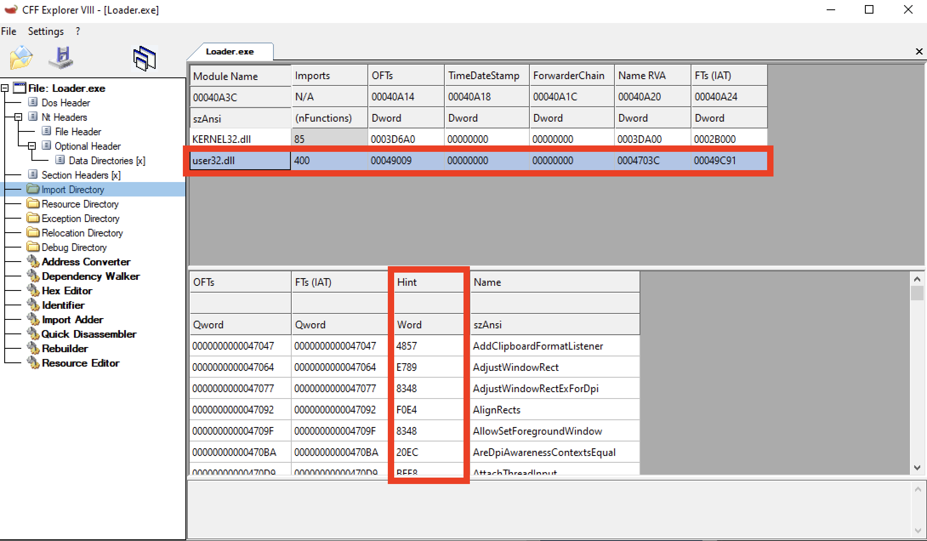927x541 pixels.
Task: Click the AddClipboardFormatListener function name
Action: point(538,346)
